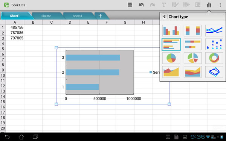Tap the Android back button
The width and height of the screenshot is (226, 141).
pos(7,137)
